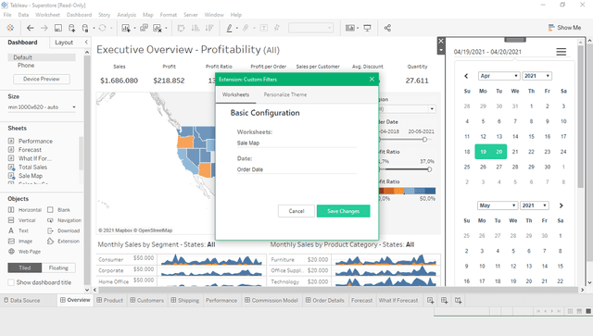Add the Navigation object
This screenshot has width=593, height=336.
click(64, 220)
